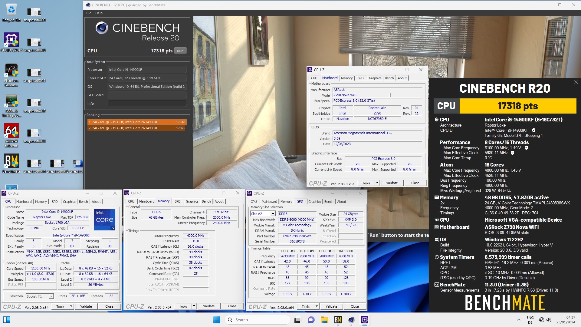Select the snaphsot0015 file on the desktop
This screenshot has width=581, height=327.
[57, 166]
